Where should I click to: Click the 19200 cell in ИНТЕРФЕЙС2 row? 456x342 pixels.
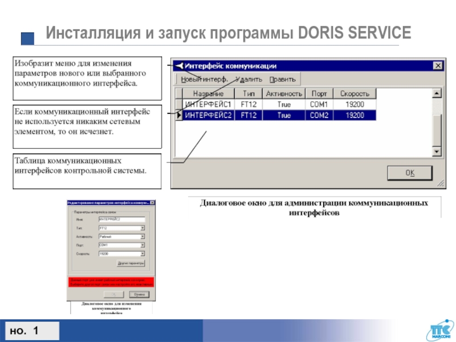pos(355,115)
